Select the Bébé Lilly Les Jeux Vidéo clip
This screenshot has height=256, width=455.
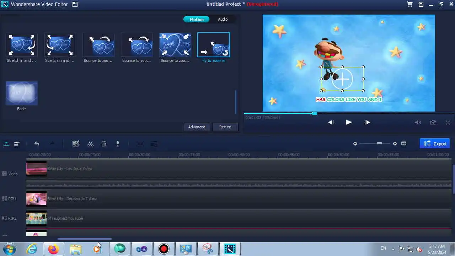[239, 169]
